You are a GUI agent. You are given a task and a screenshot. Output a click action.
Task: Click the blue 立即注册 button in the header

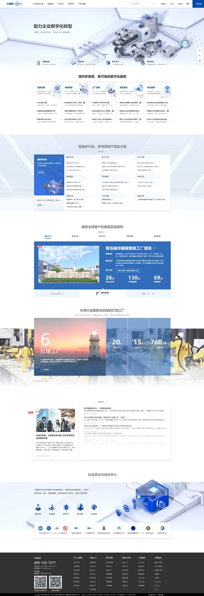click(198, 4)
